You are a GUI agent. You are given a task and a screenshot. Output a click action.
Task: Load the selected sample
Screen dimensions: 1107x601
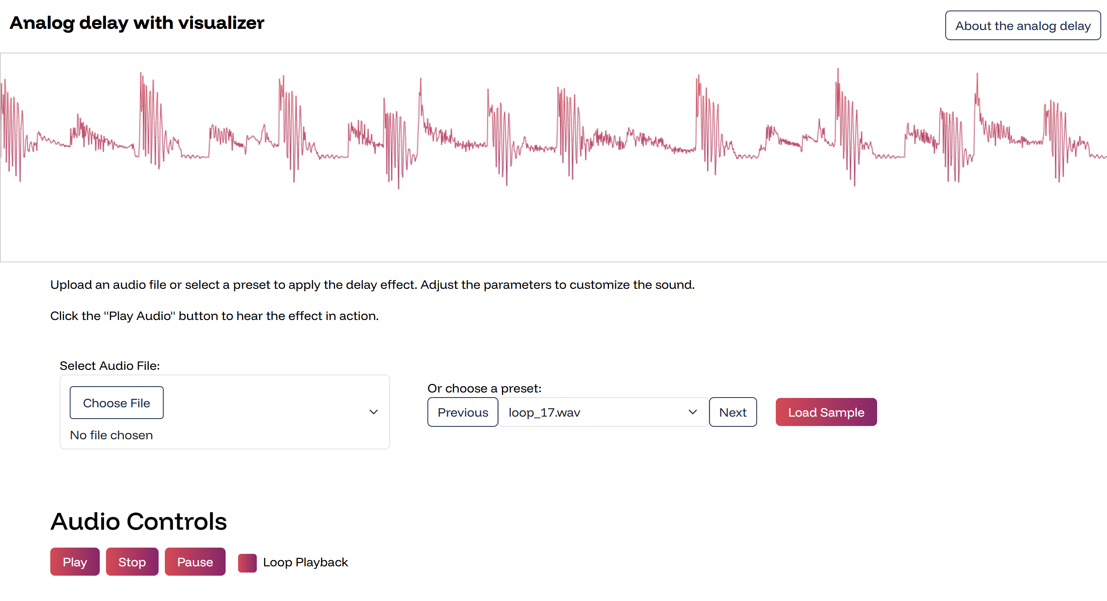coord(826,412)
